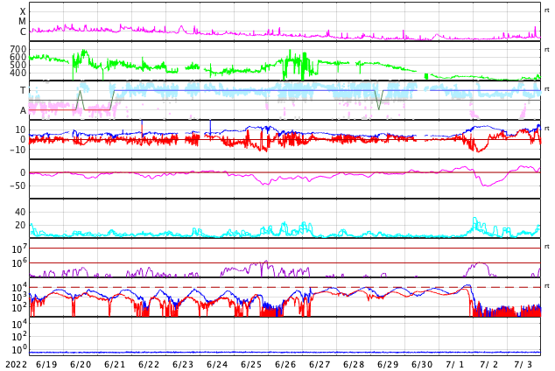Select the 500 tick on green plot
This screenshot has height=371, width=555.
(x=18, y=65)
